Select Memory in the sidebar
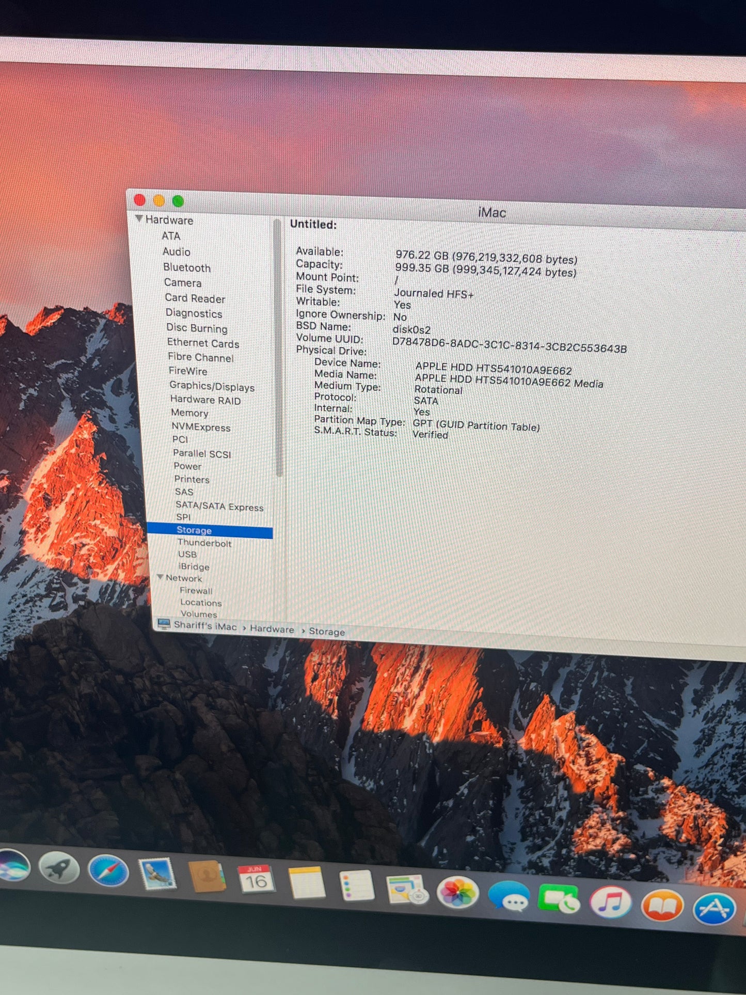 (190, 413)
